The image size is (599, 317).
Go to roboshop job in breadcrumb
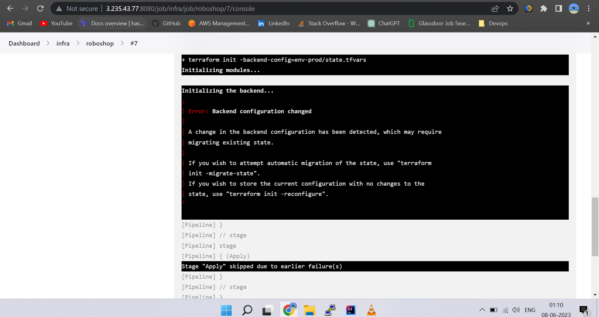point(100,43)
